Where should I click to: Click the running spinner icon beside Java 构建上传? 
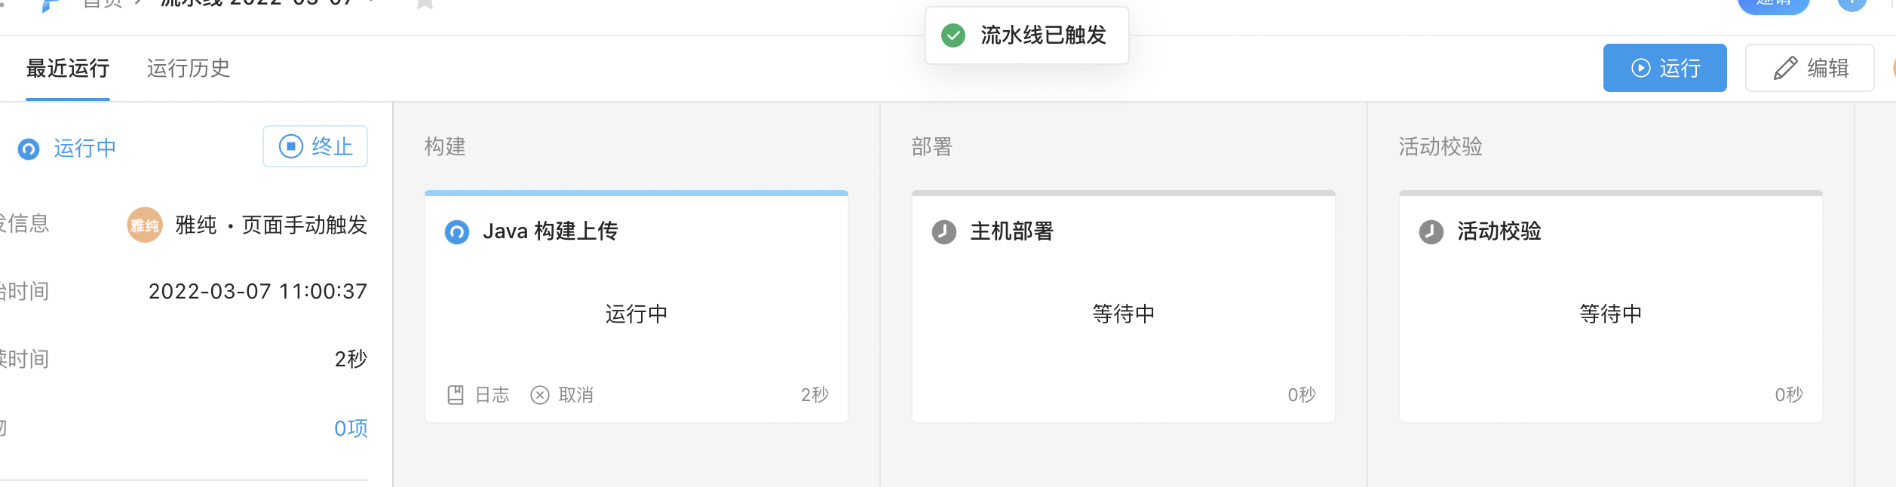[457, 232]
